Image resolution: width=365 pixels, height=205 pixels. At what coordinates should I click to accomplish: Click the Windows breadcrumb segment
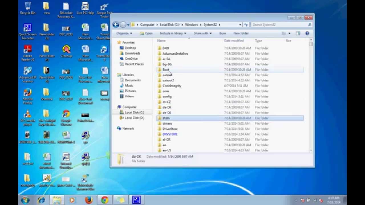coord(192,25)
